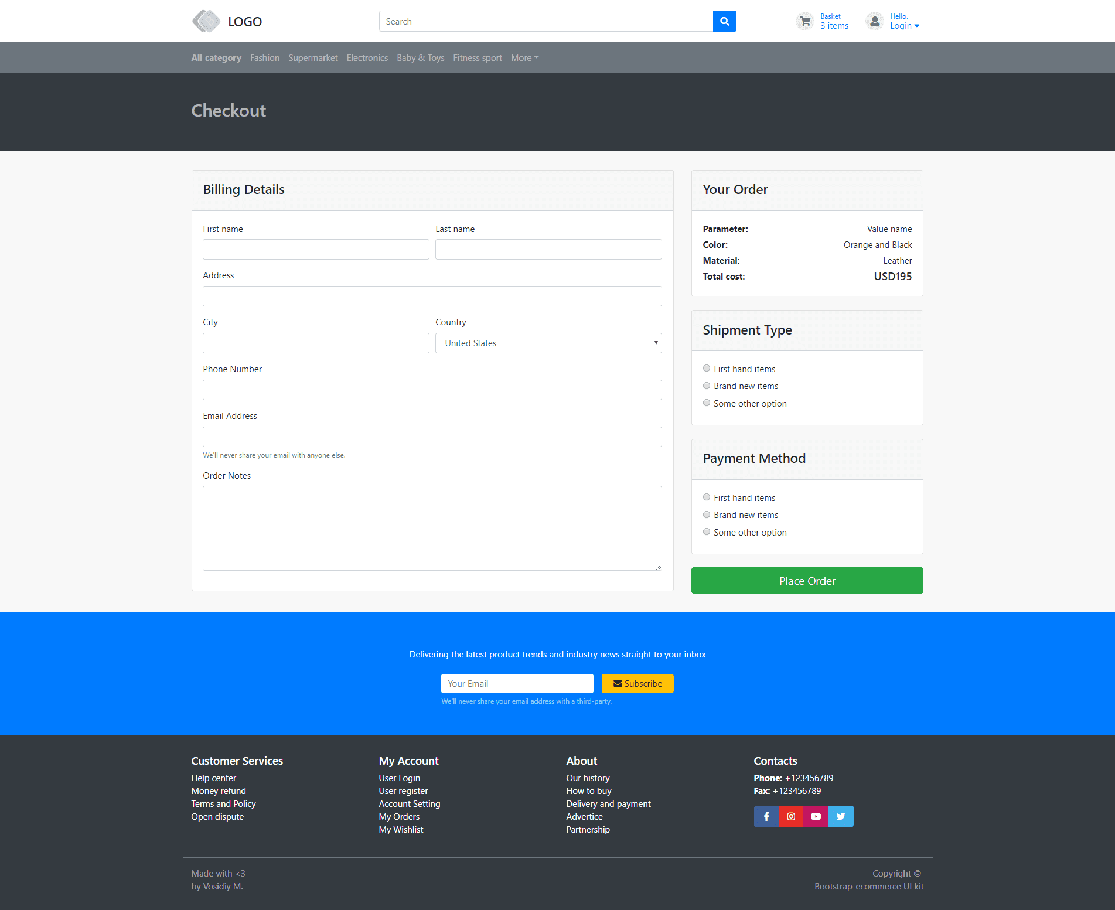Open the Twitter social icon

(x=841, y=816)
